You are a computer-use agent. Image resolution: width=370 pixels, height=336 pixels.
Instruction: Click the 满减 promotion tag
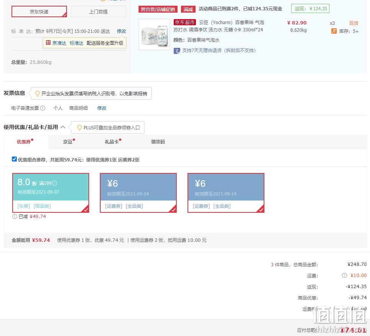(188, 10)
